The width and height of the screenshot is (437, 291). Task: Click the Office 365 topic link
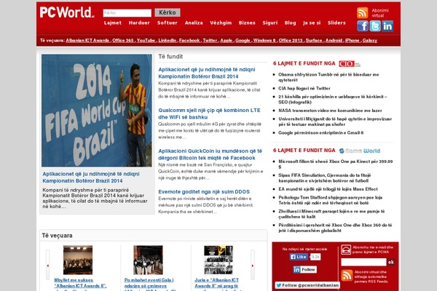[x=123, y=41]
